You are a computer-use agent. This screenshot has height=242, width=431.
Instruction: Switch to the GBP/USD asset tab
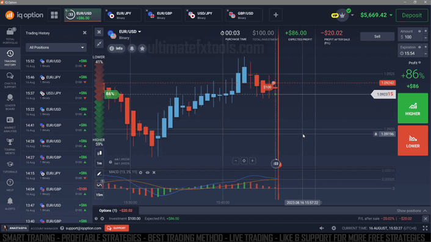[x=244, y=15]
